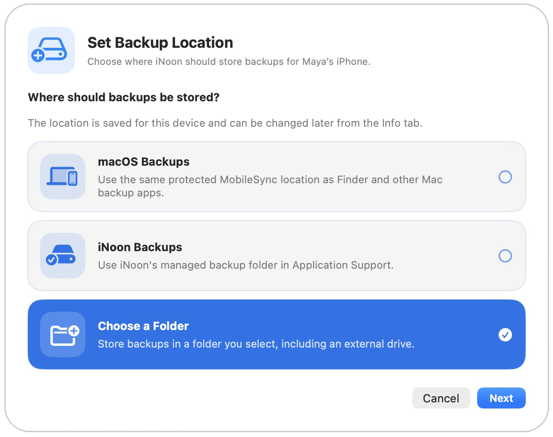Click the checked Choose a Folder radio button

505,335
